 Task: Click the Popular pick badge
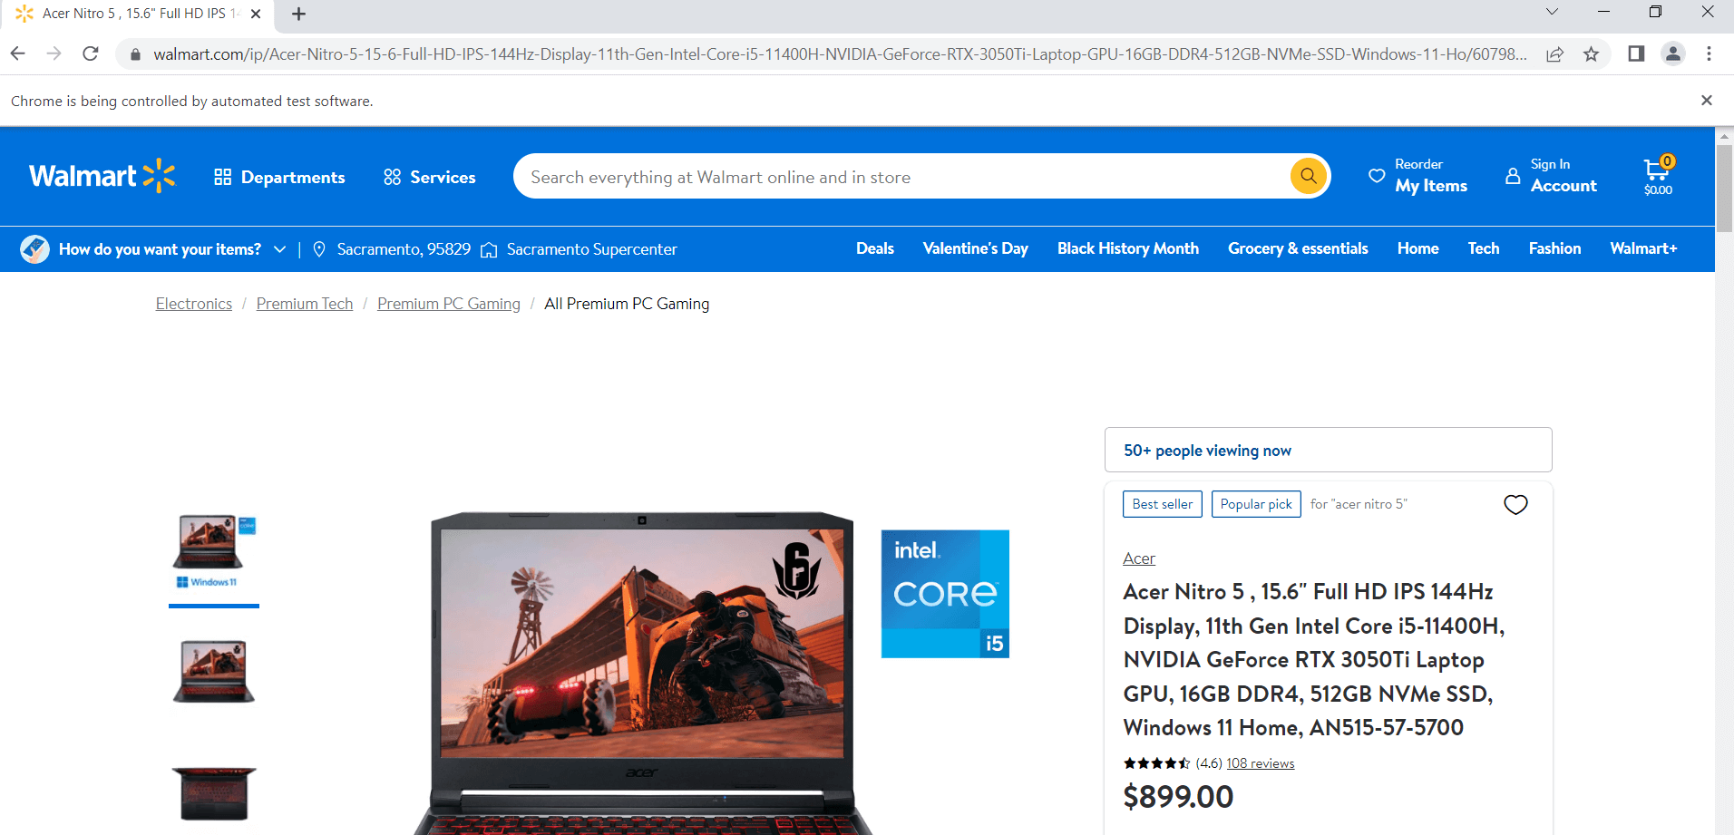[1256, 504]
